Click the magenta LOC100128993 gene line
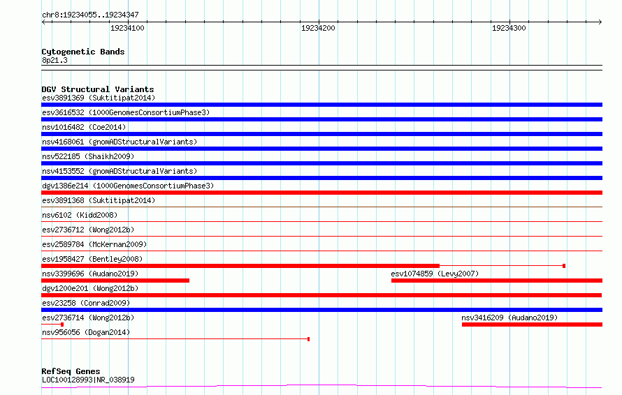This screenshot has width=622, height=395. coord(321,387)
